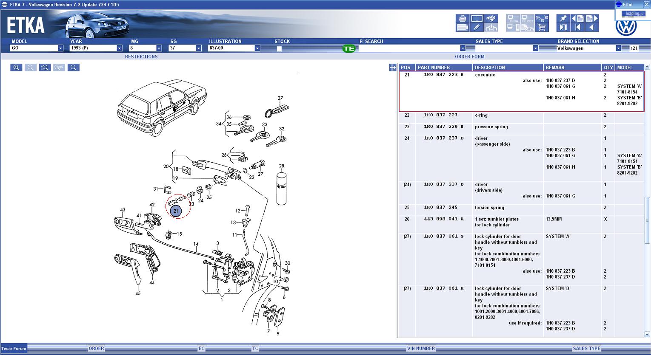
Task: Zoom out of the illustration
Action: click(31, 68)
